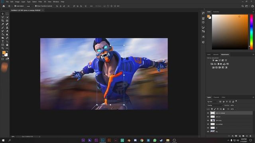
Task: Hide the 'bg' layer eye
Action: coord(208,131)
